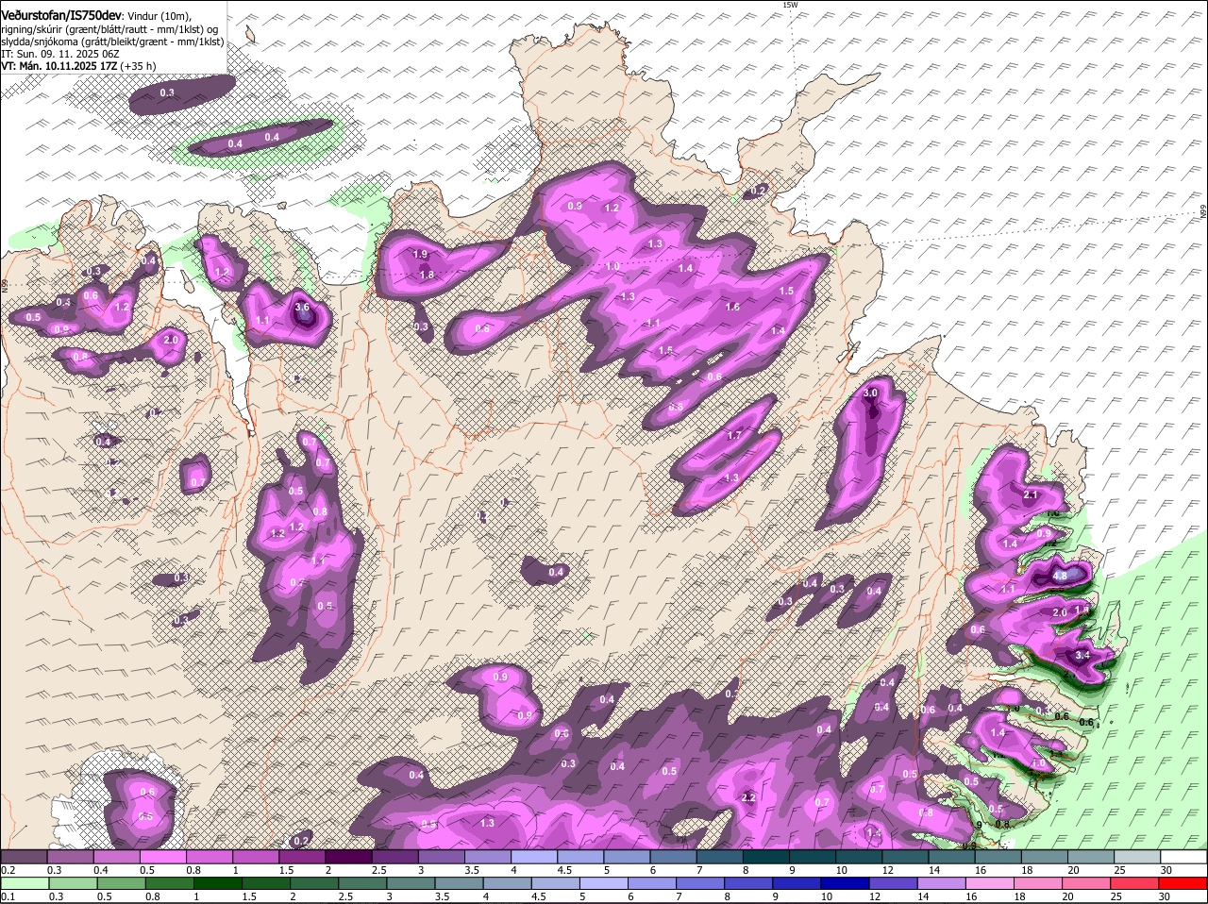Click the 3.6 snowfall value on the map
The width and height of the screenshot is (1208, 904).
(302, 308)
